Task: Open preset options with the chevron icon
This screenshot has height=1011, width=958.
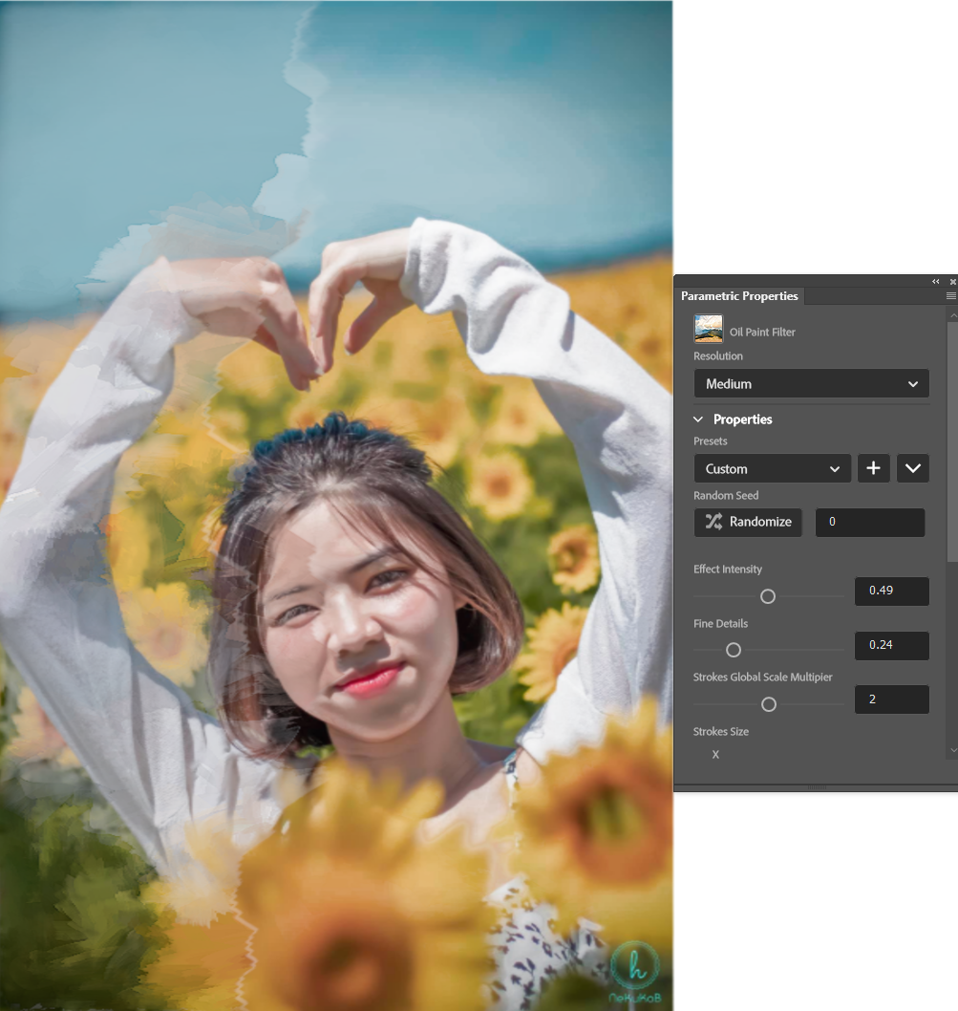Action: (x=912, y=468)
